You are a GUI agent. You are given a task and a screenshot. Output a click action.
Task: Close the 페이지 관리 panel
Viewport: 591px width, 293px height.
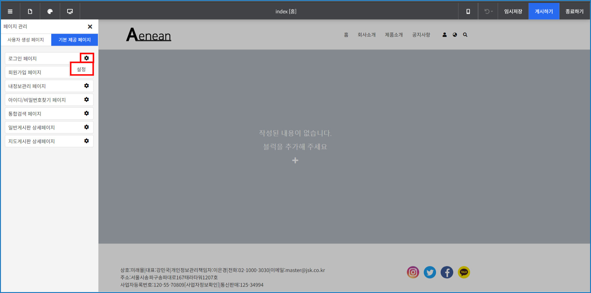click(90, 27)
